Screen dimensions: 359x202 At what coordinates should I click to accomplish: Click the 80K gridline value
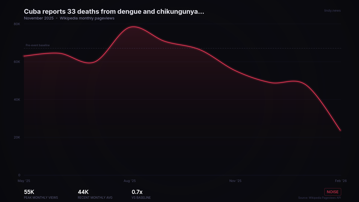coord(17,24)
